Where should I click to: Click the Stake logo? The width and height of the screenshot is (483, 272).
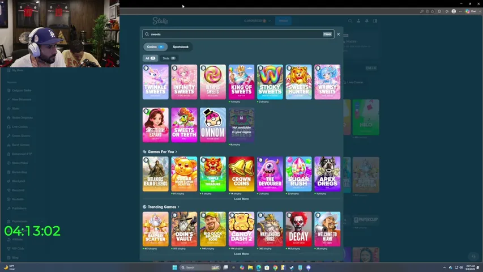click(x=160, y=20)
